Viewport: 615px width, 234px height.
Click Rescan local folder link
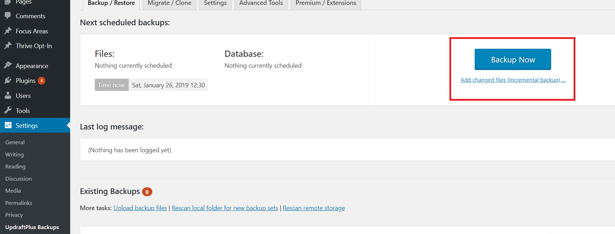click(x=225, y=208)
